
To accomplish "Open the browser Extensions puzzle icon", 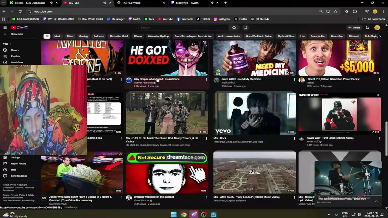I will pyautogui.click(x=355, y=12).
